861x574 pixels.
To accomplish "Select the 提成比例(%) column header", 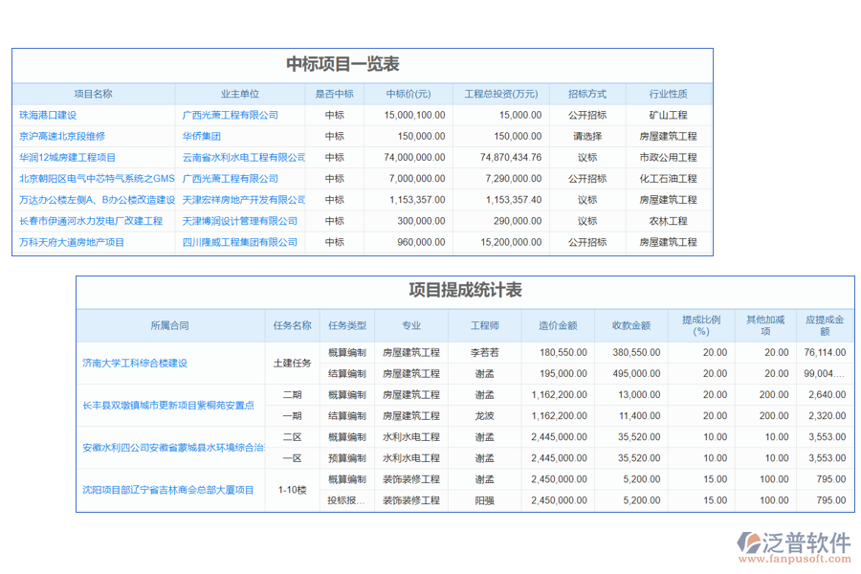I will (699, 325).
